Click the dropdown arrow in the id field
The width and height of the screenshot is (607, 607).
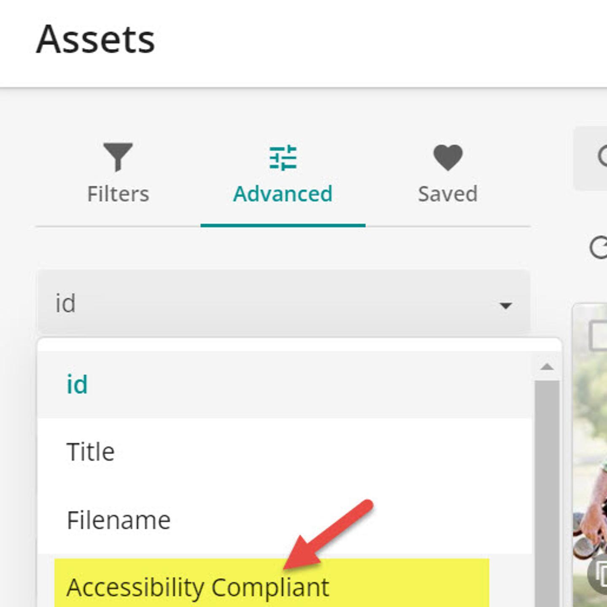click(505, 305)
